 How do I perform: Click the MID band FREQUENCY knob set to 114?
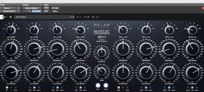point(11,49)
